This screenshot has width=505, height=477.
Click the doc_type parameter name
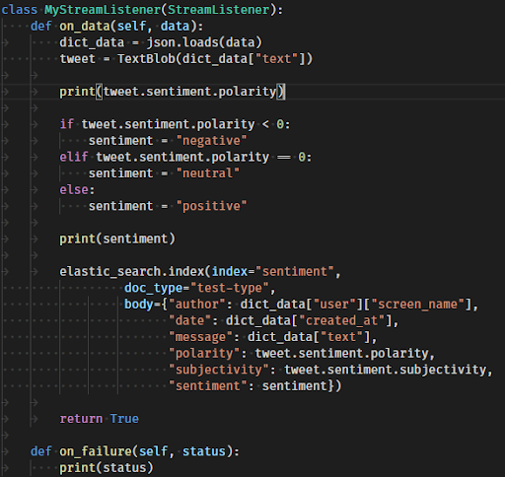[x=153, y=288]
